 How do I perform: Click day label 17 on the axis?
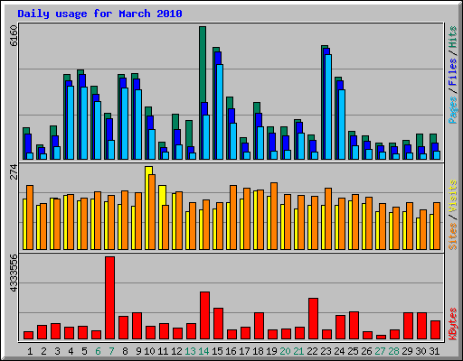(244, 351)
